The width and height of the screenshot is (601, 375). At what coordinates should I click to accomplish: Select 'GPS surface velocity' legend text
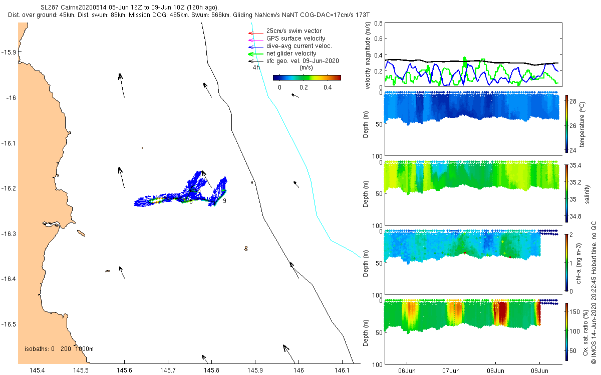coord(296,38)
